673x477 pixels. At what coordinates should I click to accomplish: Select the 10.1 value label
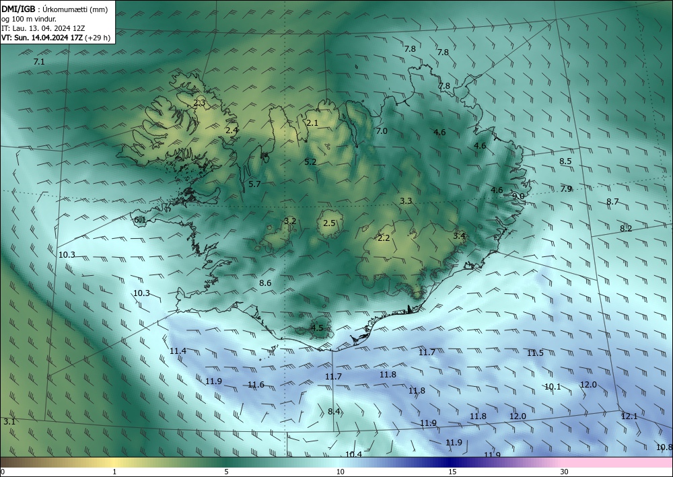[x=553, y=387]
